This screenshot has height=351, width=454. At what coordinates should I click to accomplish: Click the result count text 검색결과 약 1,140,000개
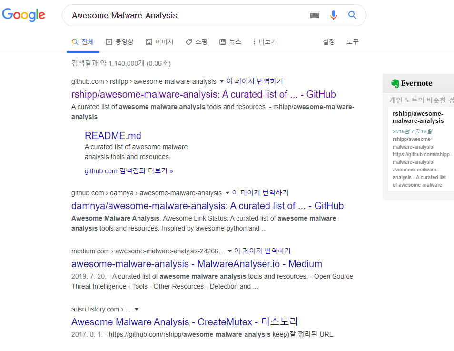click(121, 63)
